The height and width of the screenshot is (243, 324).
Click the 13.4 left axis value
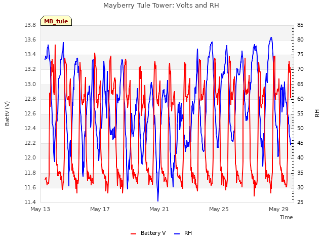click(30, 55)
